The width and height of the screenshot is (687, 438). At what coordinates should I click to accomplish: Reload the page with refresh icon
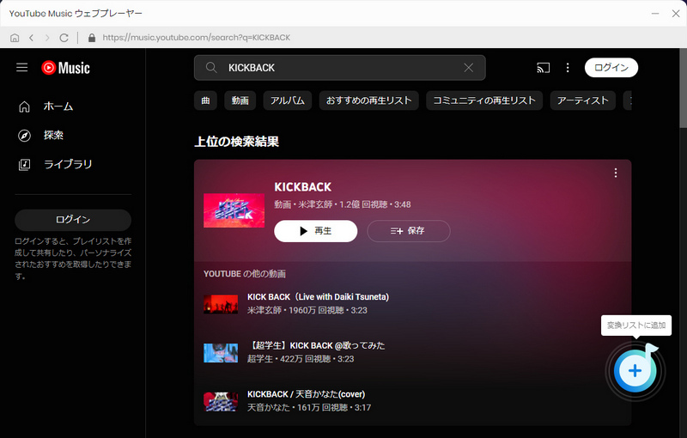(64, 38)
